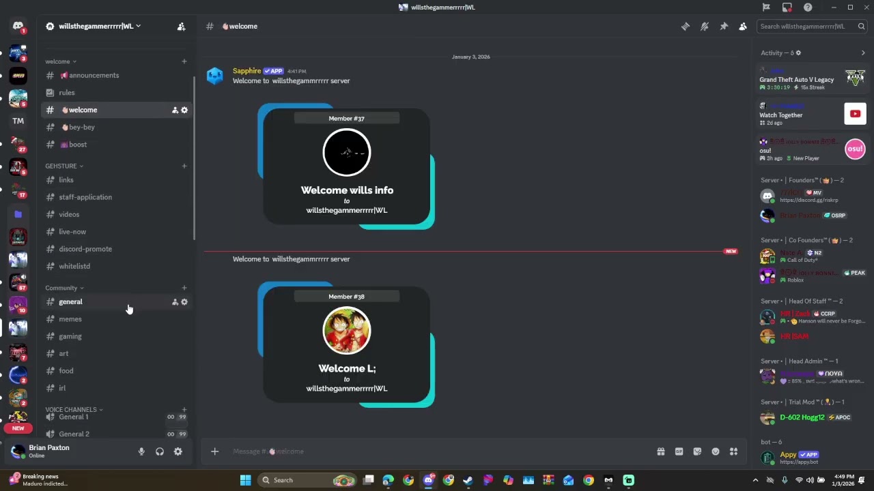Image resolution: width=874 pixels, height=491 pixels.
Task: Edit welcome channel settings gear
Action: [x=184, y=110]
